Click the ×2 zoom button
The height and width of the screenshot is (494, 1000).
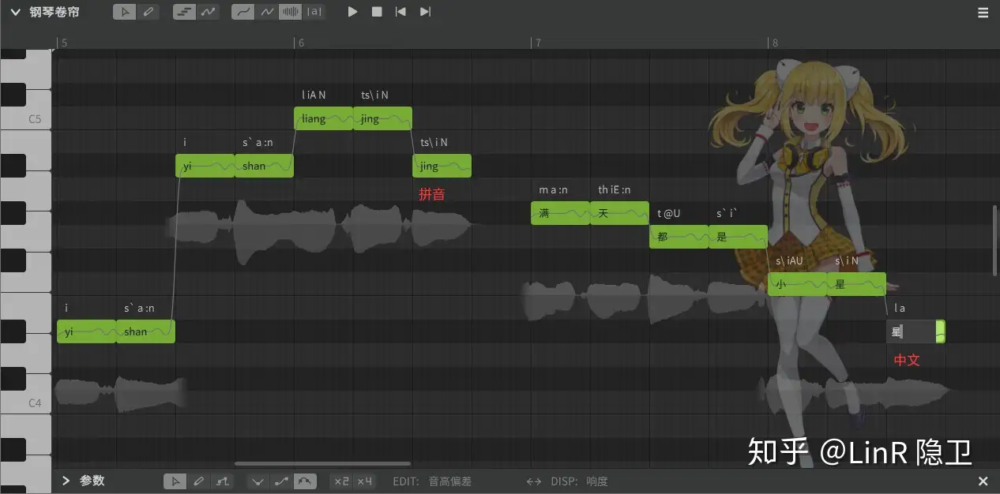click(x=341, y=481)
